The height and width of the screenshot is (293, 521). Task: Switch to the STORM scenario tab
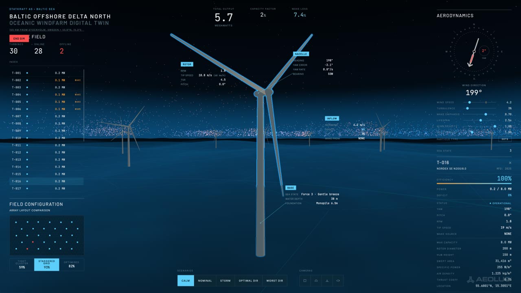pyautogui.click(x=225, y=281)
